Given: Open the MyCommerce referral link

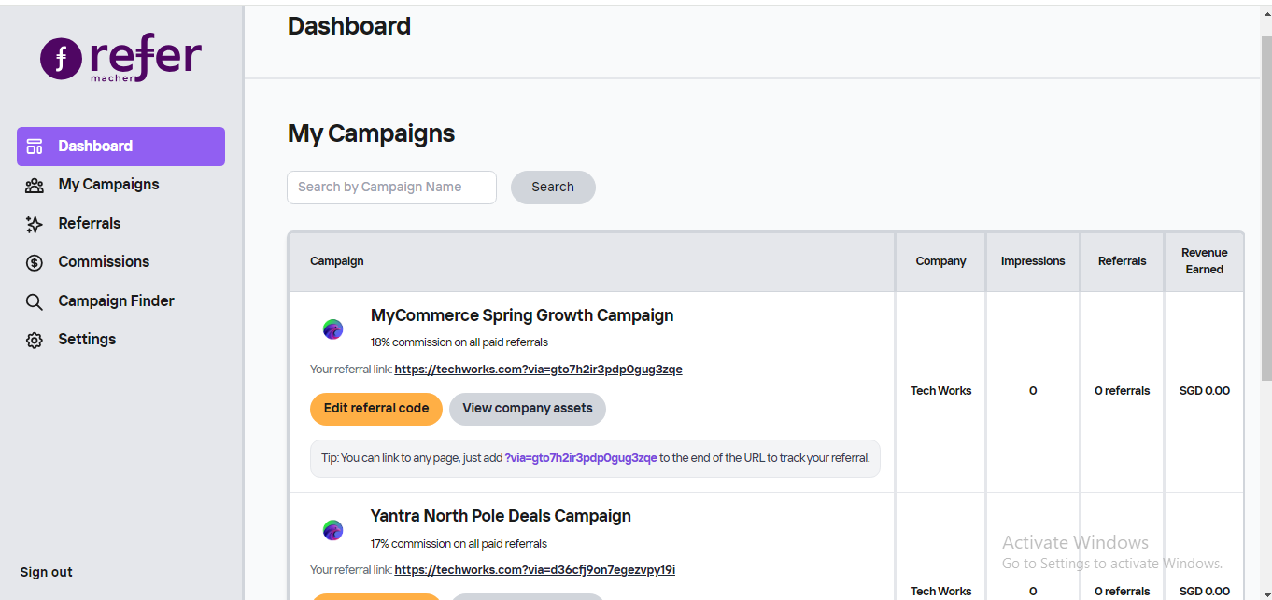Looking at the screenshot, I should [x=538, y=370].
